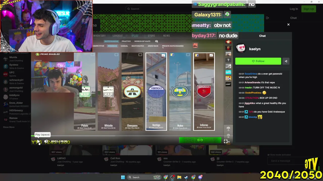Tick the Overpass map checkbox
Image resolution: width=323 pixels, height=181 pixels.
pos(140,55)
